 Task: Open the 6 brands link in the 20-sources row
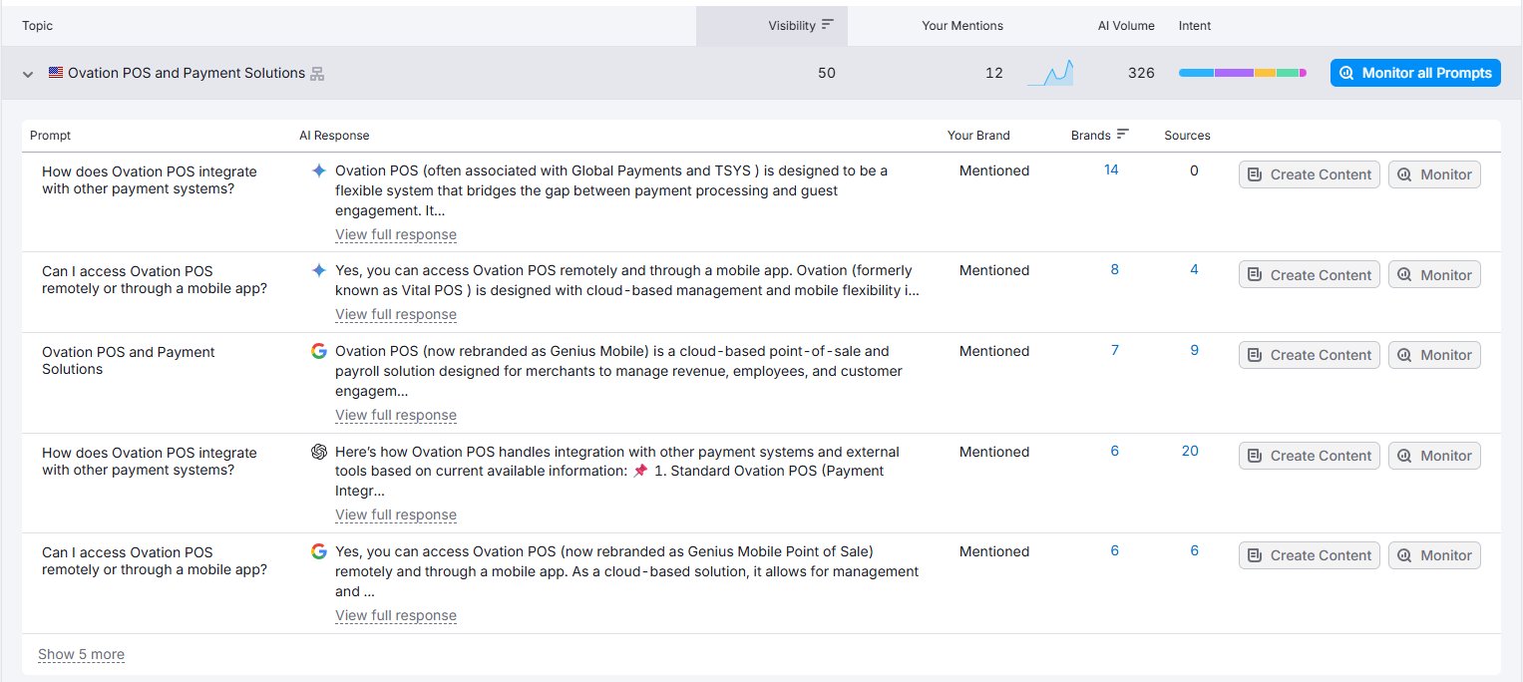pos(1115,452)
